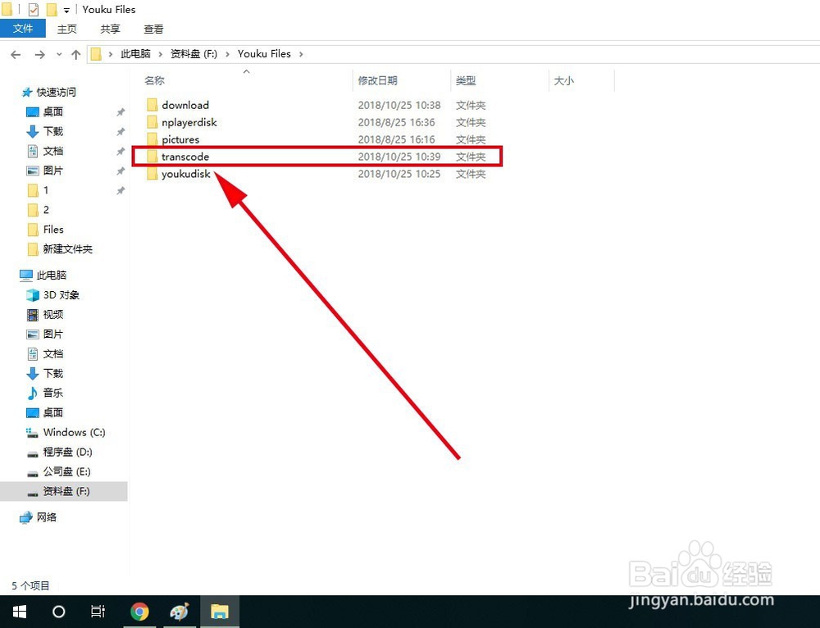Open pinned 文档 under quick access
The width and height of the screenshot is (820, 628).
pyautogui.click(x=52, y=151)
